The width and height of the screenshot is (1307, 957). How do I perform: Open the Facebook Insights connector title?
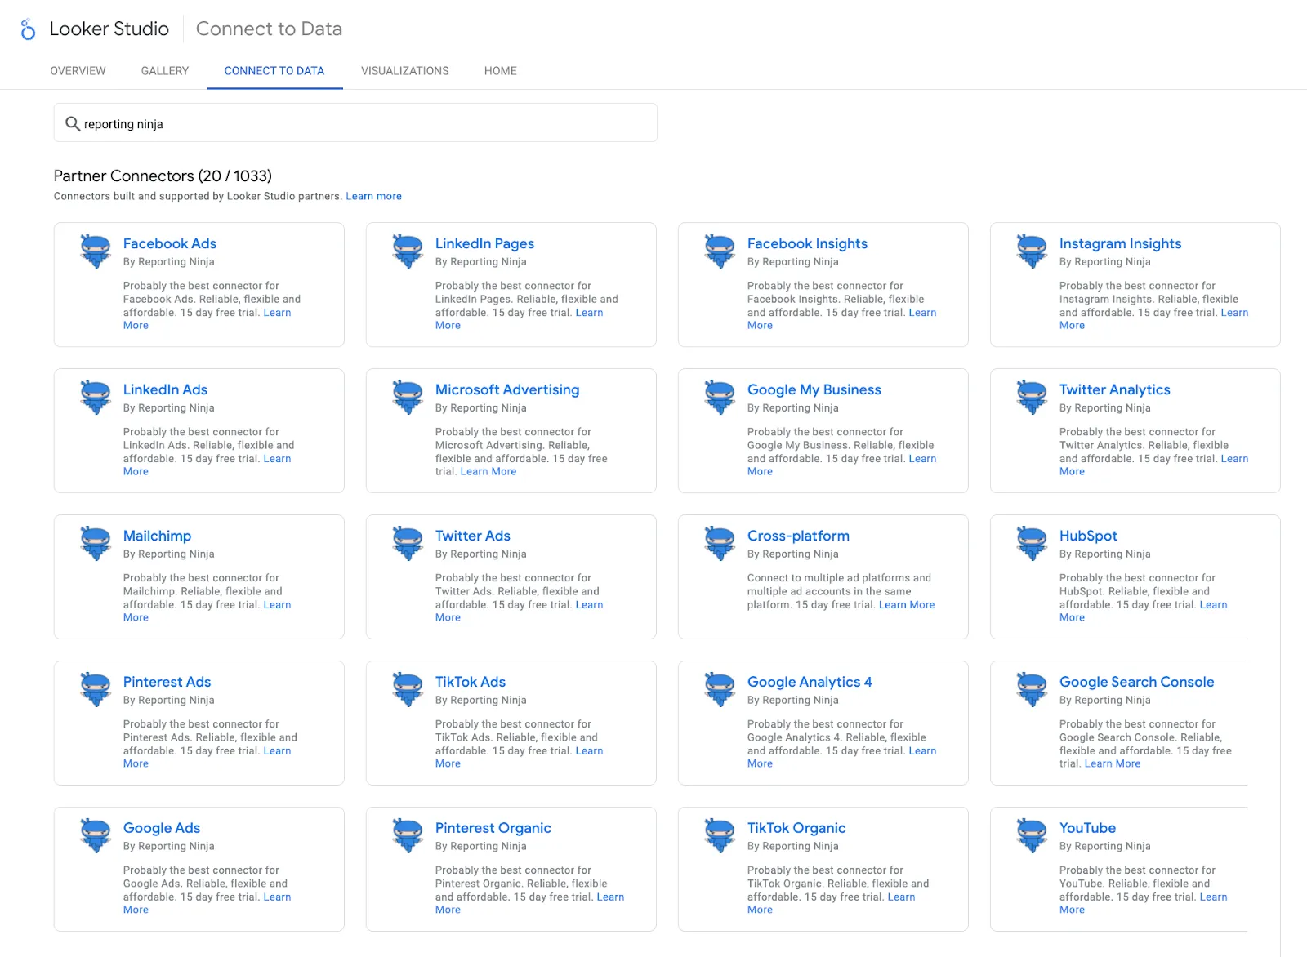pyautogui.click(x=807, y=243)
